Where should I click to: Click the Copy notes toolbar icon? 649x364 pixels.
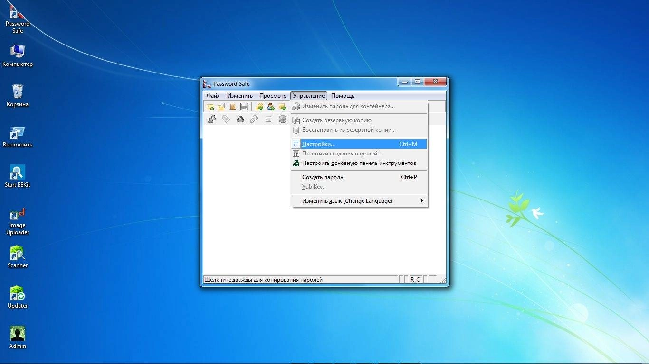click(282, 107)
